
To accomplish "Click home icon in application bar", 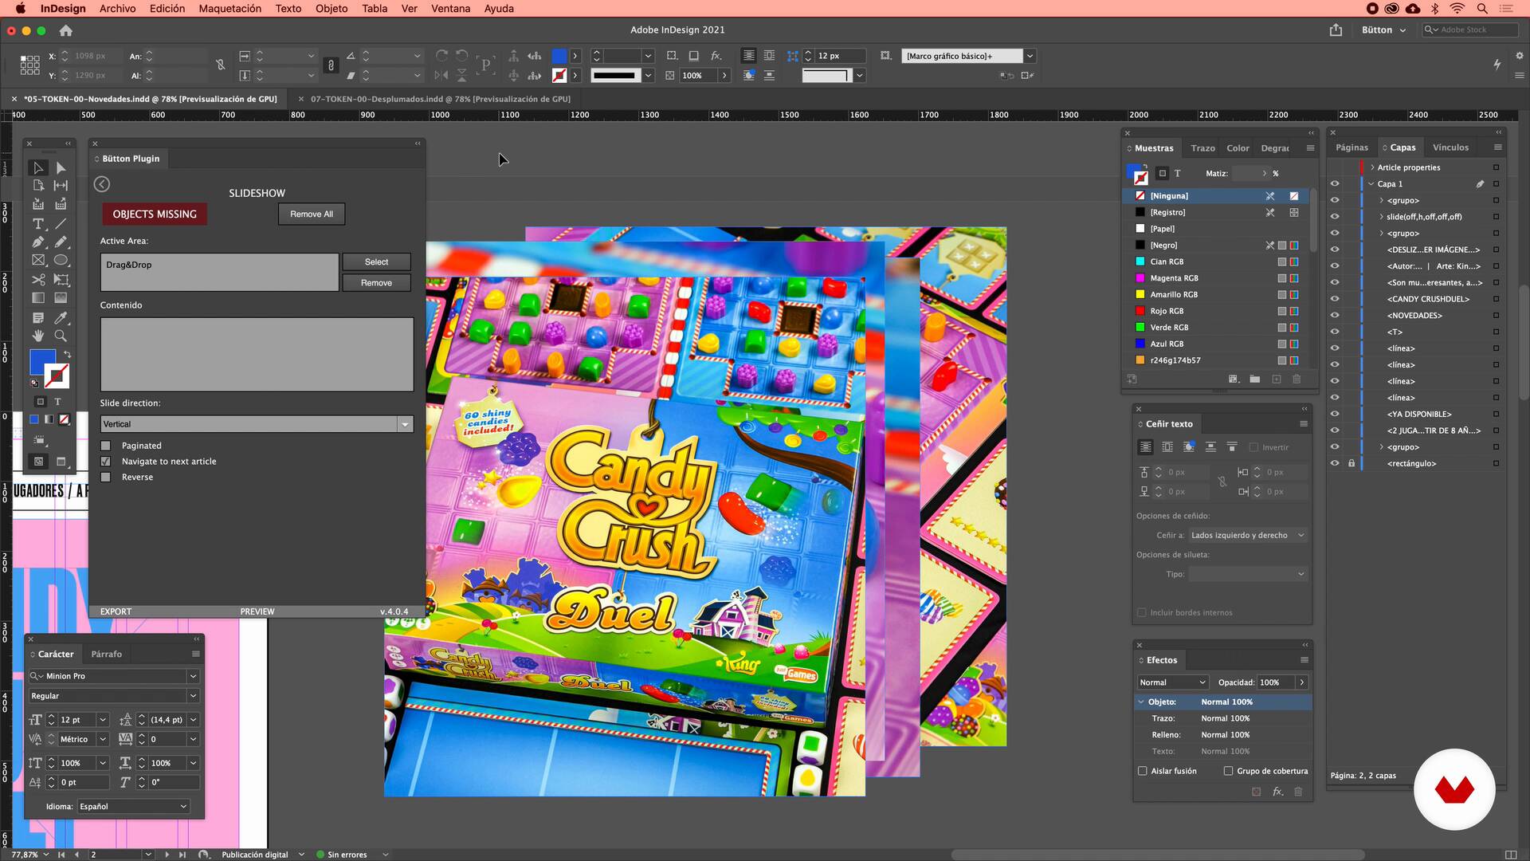I will pyautogui.click(x=66, y=30).
